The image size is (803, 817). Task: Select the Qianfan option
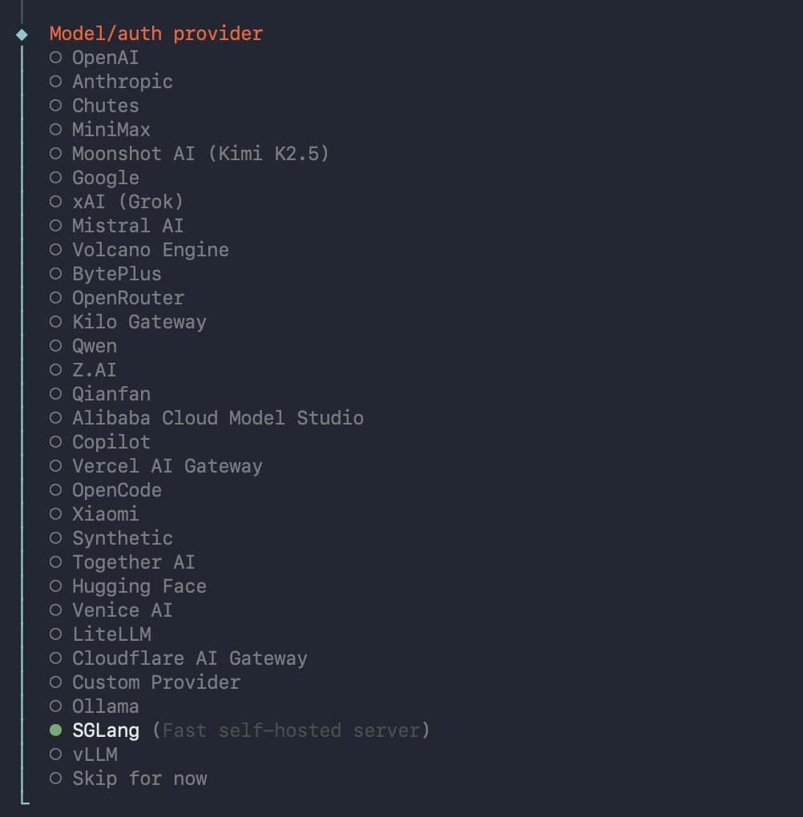pyautogui.click(x=111, y=393)
